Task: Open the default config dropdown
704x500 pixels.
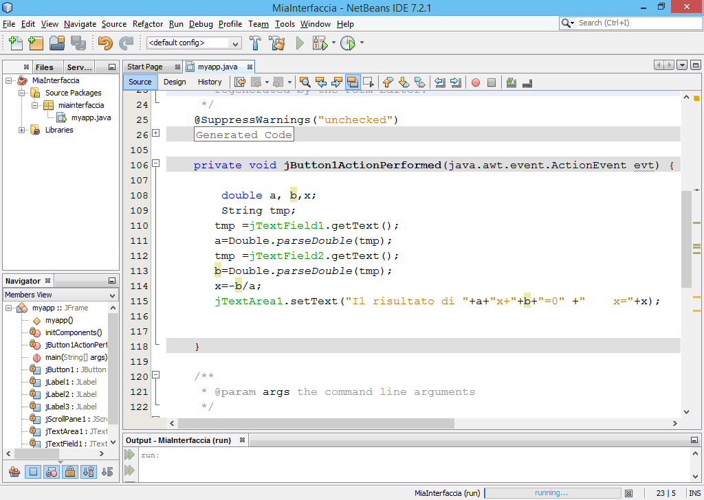Action: 194,43
